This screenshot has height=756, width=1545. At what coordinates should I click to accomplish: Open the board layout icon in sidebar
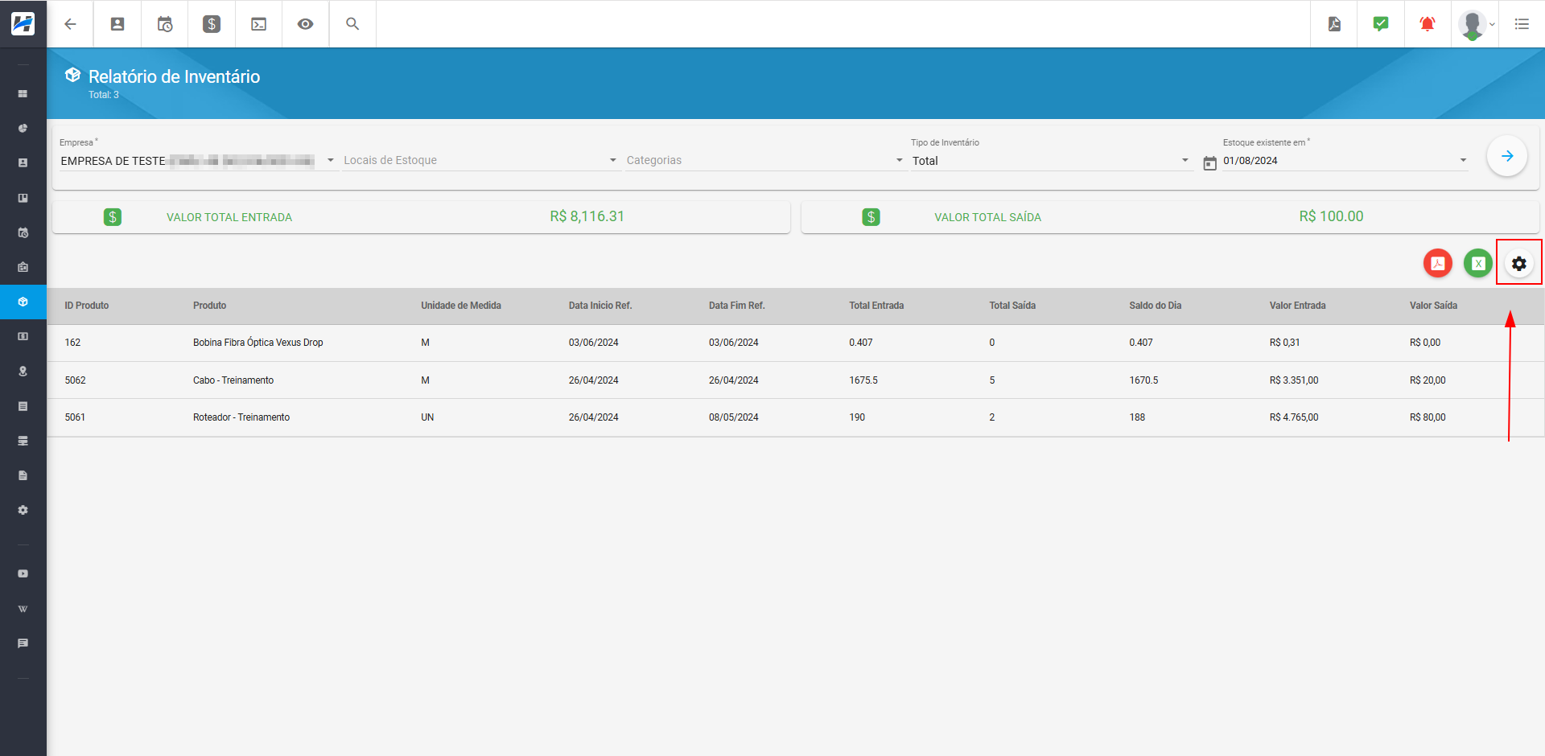23,198
